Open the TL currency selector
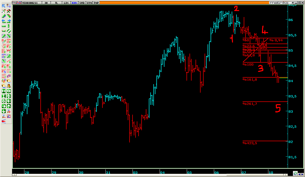 tap(56, 3)
